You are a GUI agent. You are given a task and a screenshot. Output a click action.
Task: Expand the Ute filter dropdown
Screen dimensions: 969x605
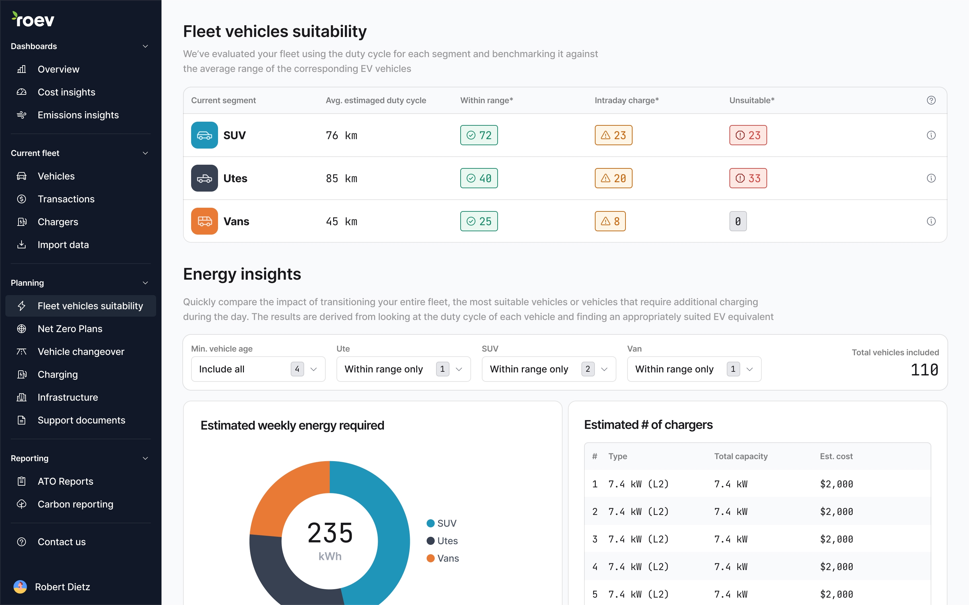tap(460, 369)
